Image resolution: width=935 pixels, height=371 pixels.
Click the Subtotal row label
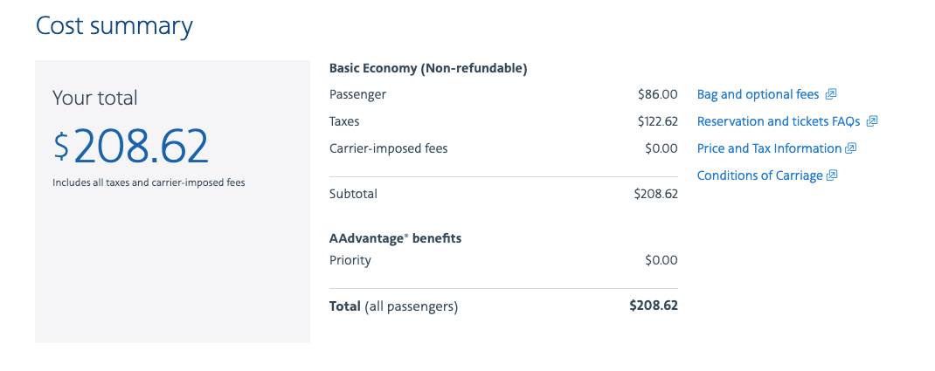coord(353,194)
